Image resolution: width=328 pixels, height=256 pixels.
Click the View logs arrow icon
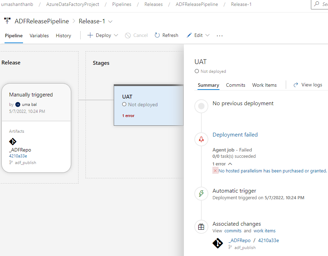(x=296, y=85)
